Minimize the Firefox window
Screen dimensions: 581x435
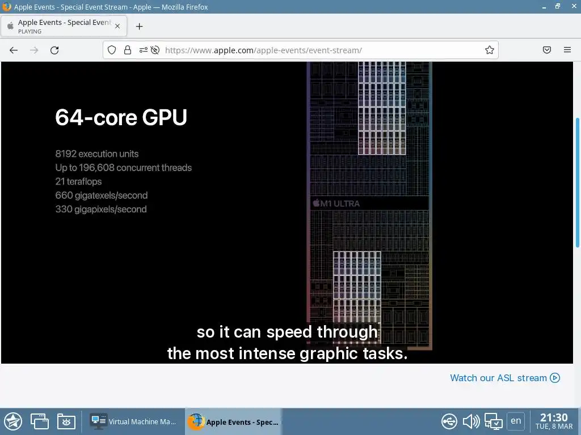(544, 7)
